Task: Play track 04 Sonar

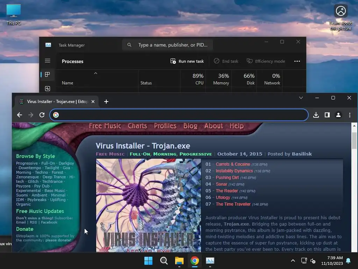Action: 221,184
